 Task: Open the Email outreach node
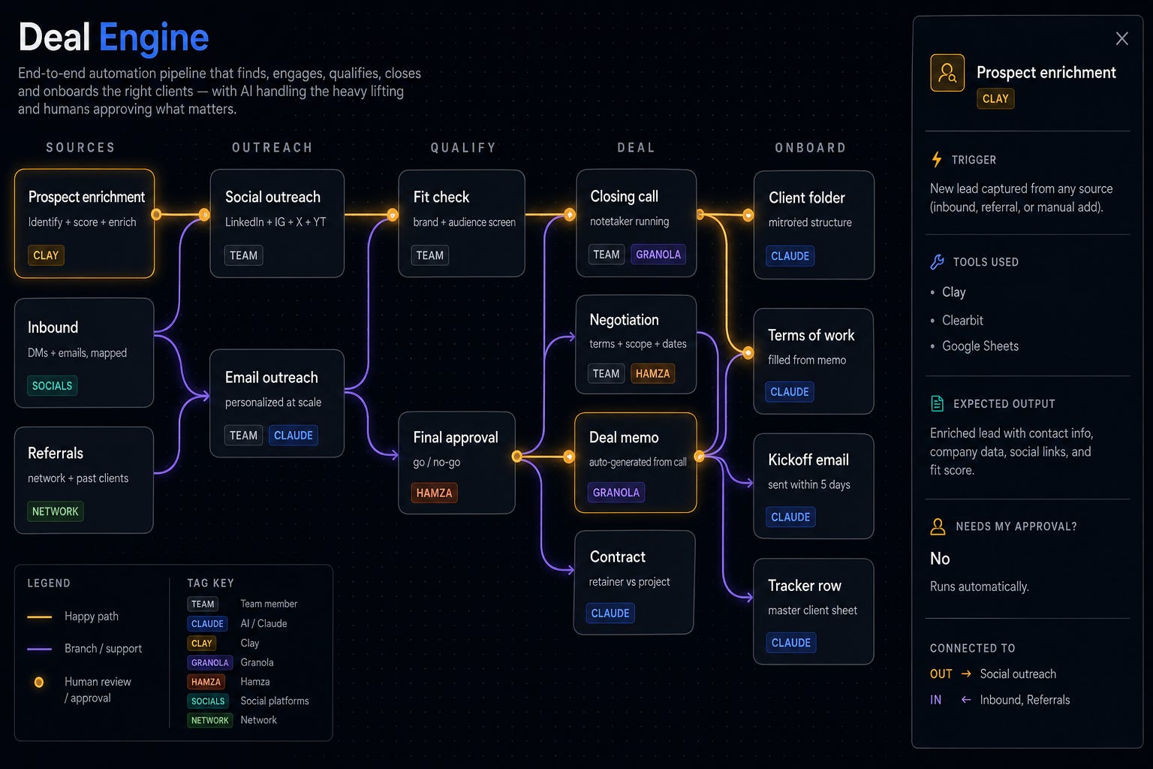(277, 403)
